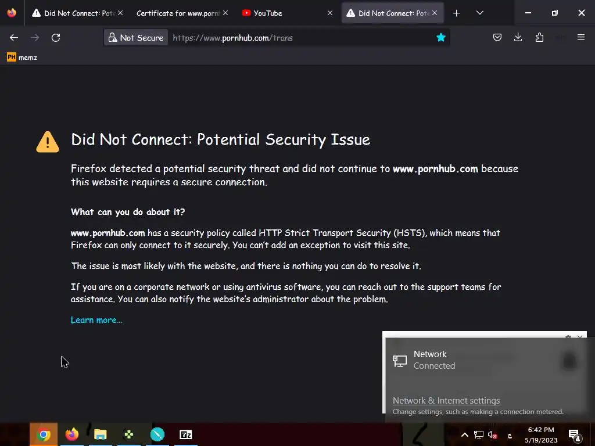This screenshot has width=595, height=446.
Task: Follow the Learn more link
Action: (x=96, y=320)
